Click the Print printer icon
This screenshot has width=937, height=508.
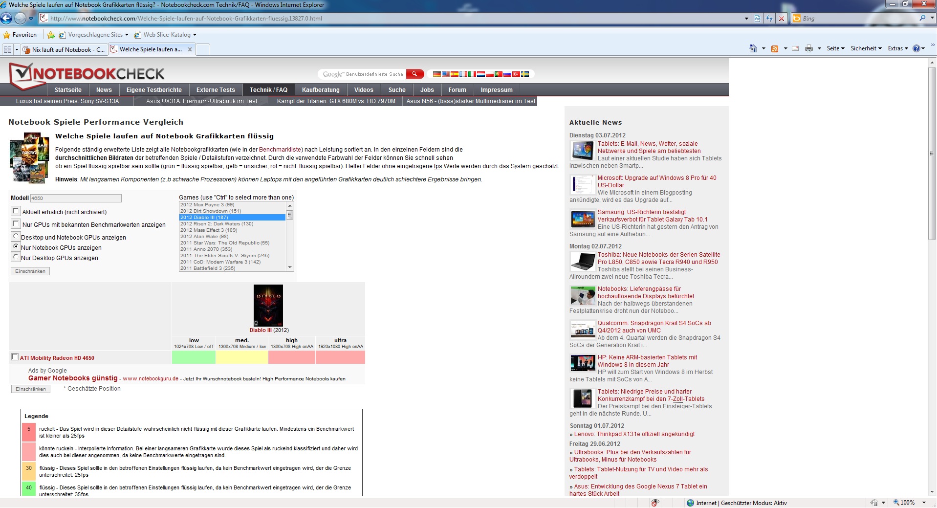click(809, 48)
